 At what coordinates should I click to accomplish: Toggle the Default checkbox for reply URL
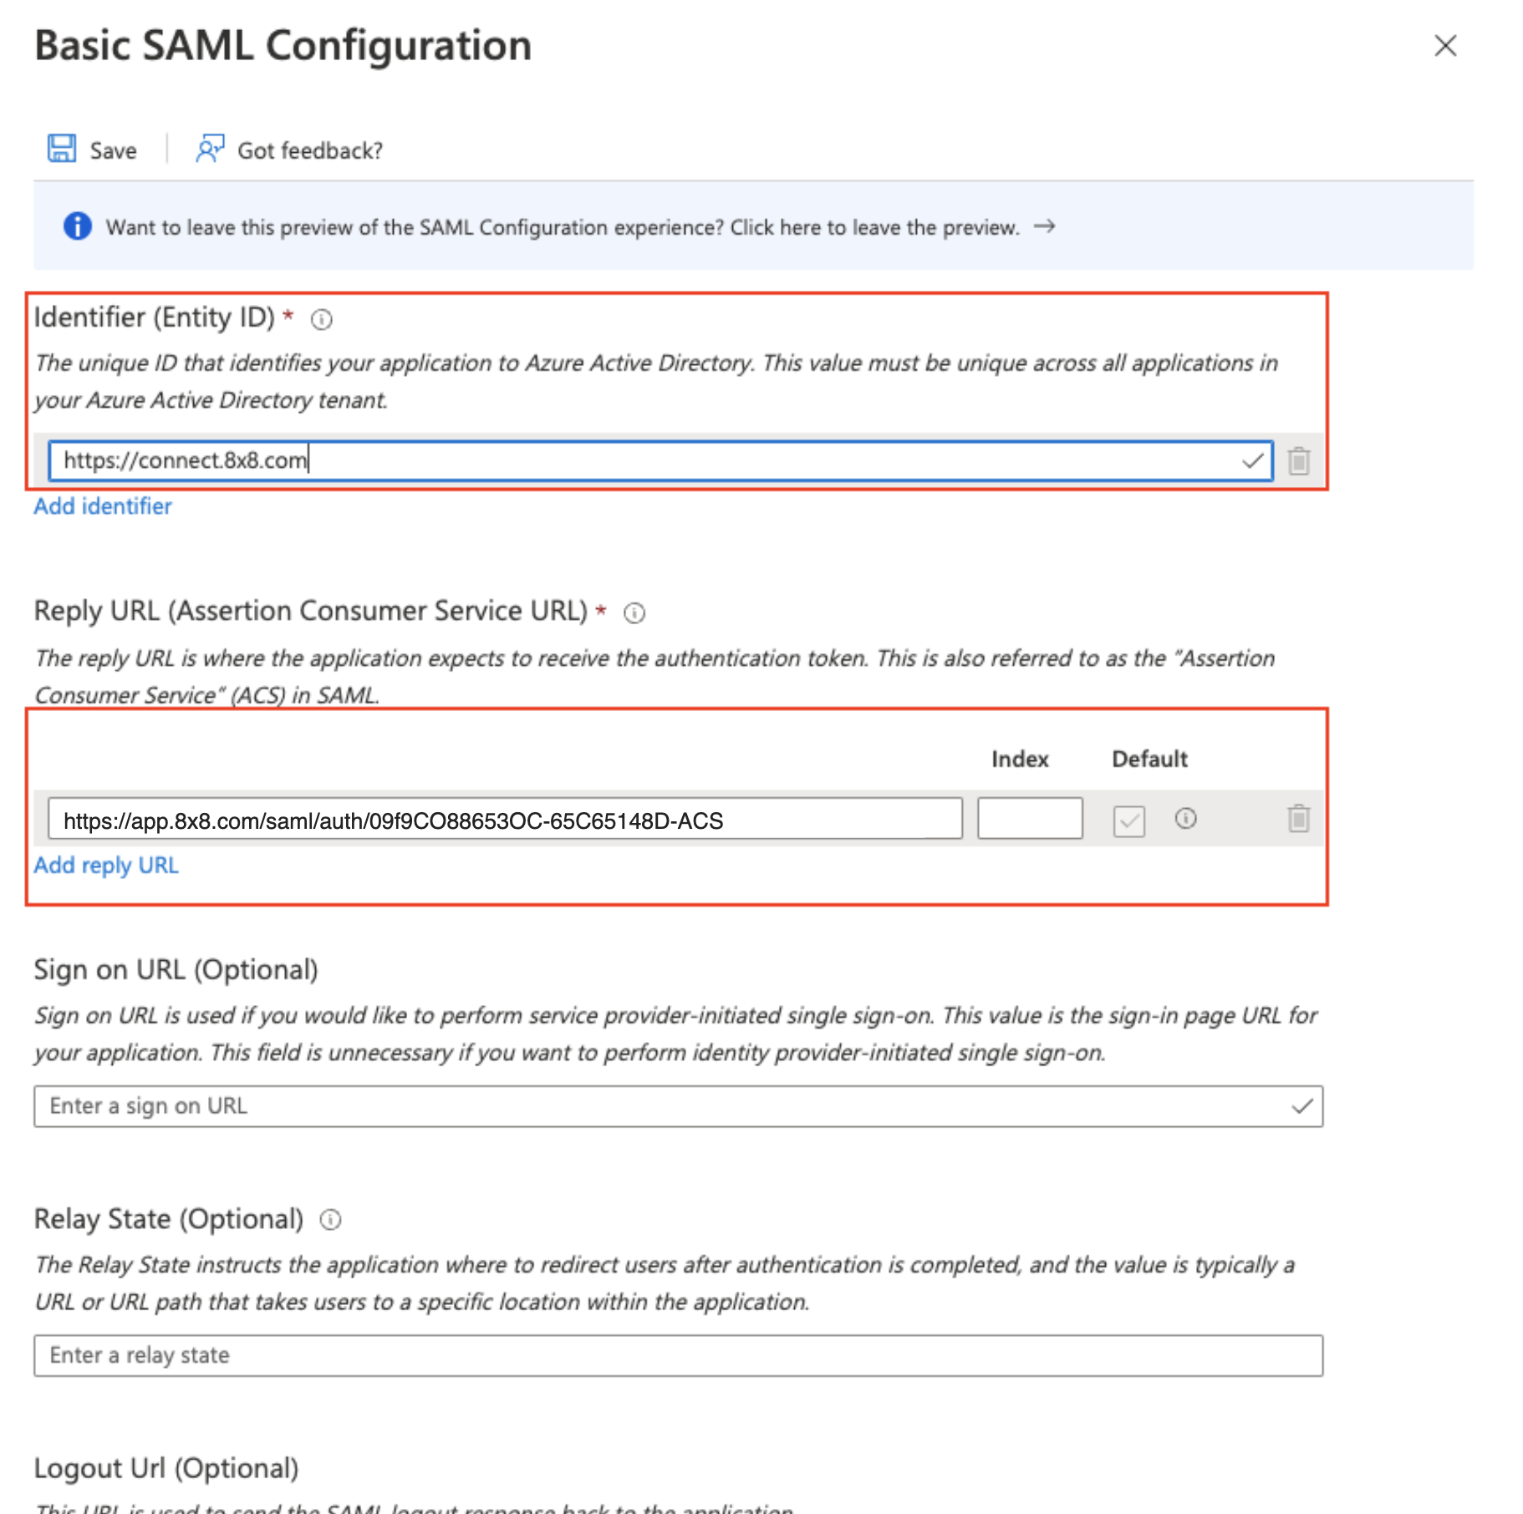tap(1128, 821)
